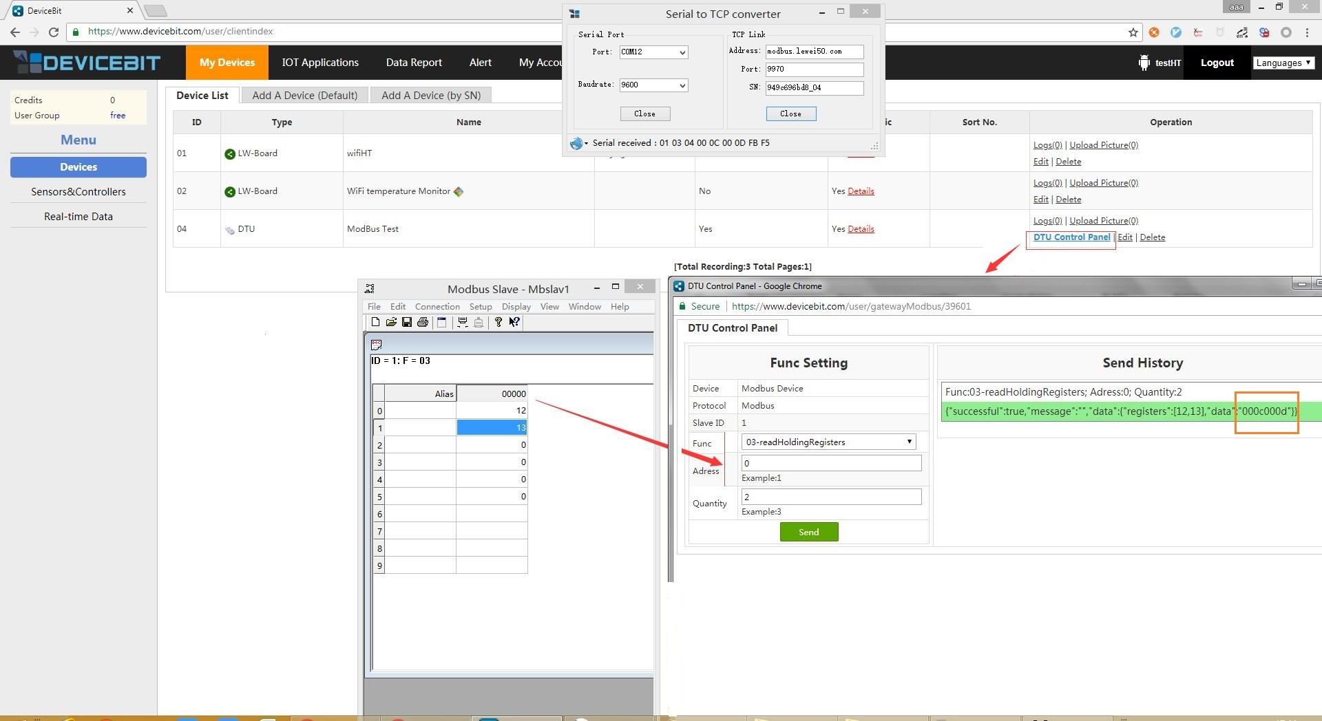Select the DTU Control Panel tab
Viewport: 1322px width, 721px height.
[x=733, y=327]
